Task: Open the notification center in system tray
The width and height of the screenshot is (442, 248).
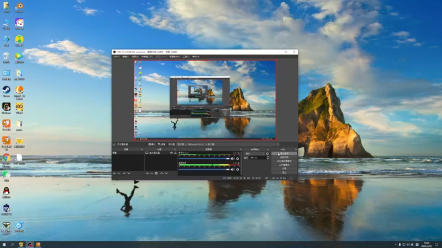Action: (436, 245)
